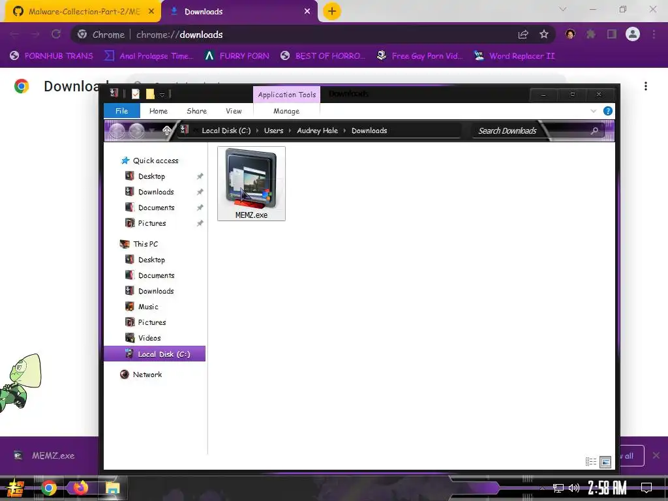Switch Explorer to large icons view
Screen dimensions: 668x501
click(605, 461)
